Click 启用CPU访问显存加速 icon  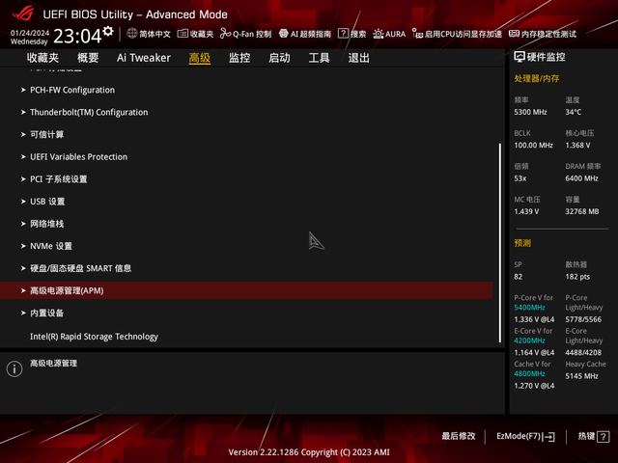pyautogui.click(x=417, y=34)
